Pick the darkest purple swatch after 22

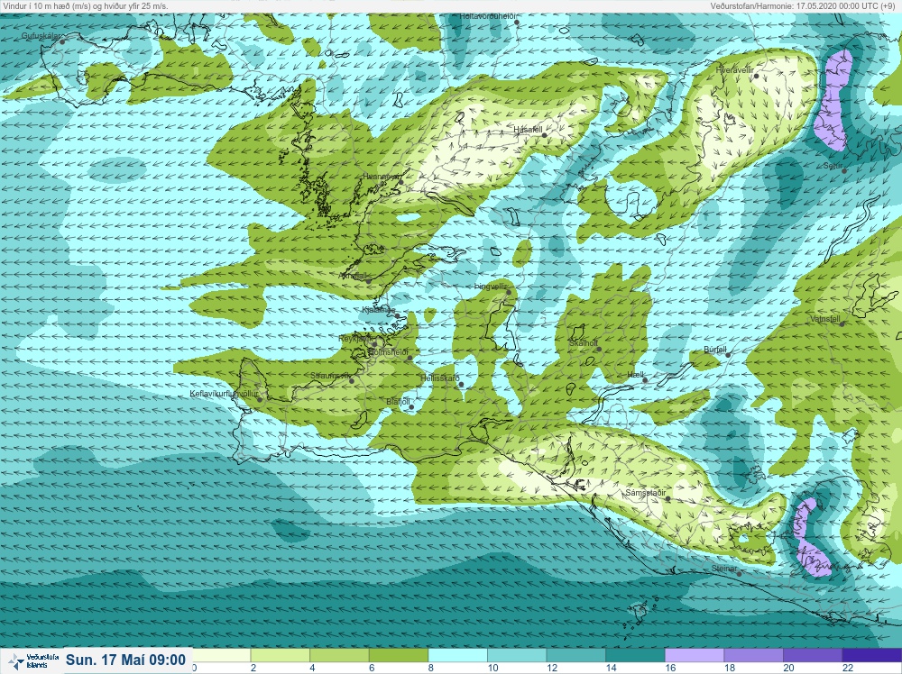[x=872, y=656]
